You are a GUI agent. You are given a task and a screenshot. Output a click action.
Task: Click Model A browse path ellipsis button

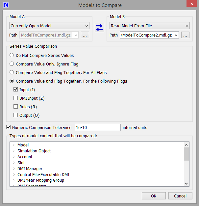pos(85,35)
